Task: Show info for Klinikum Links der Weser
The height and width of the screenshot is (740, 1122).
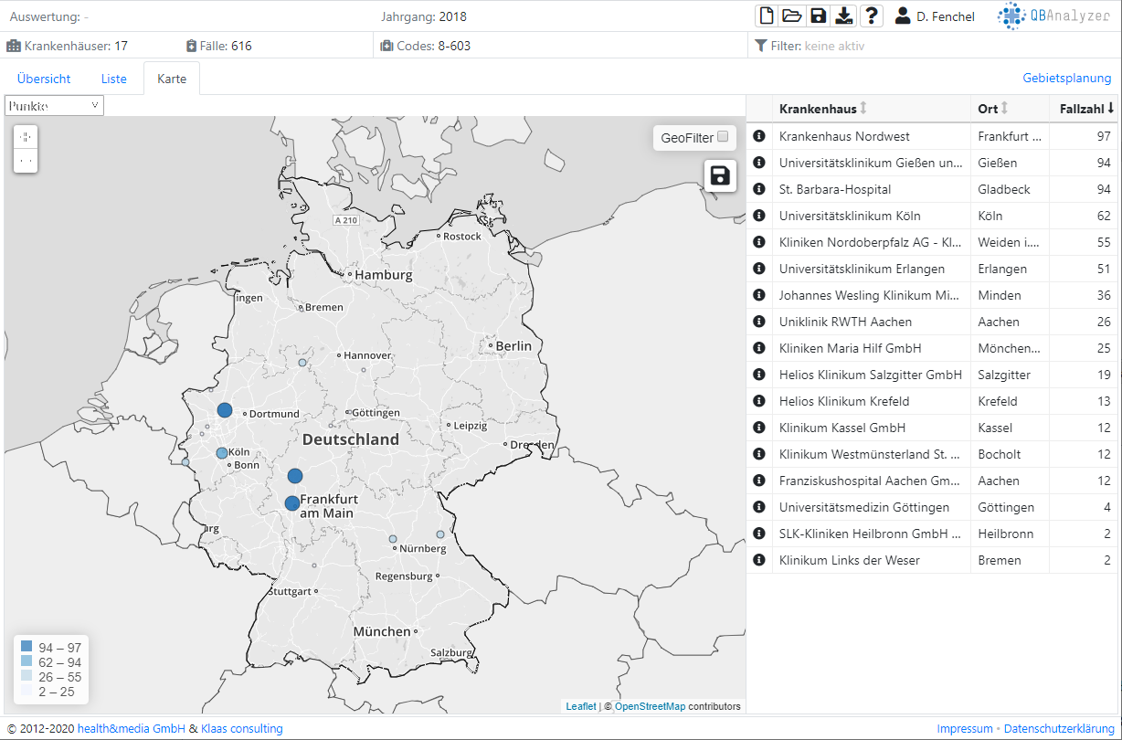Action: point(758,560)
